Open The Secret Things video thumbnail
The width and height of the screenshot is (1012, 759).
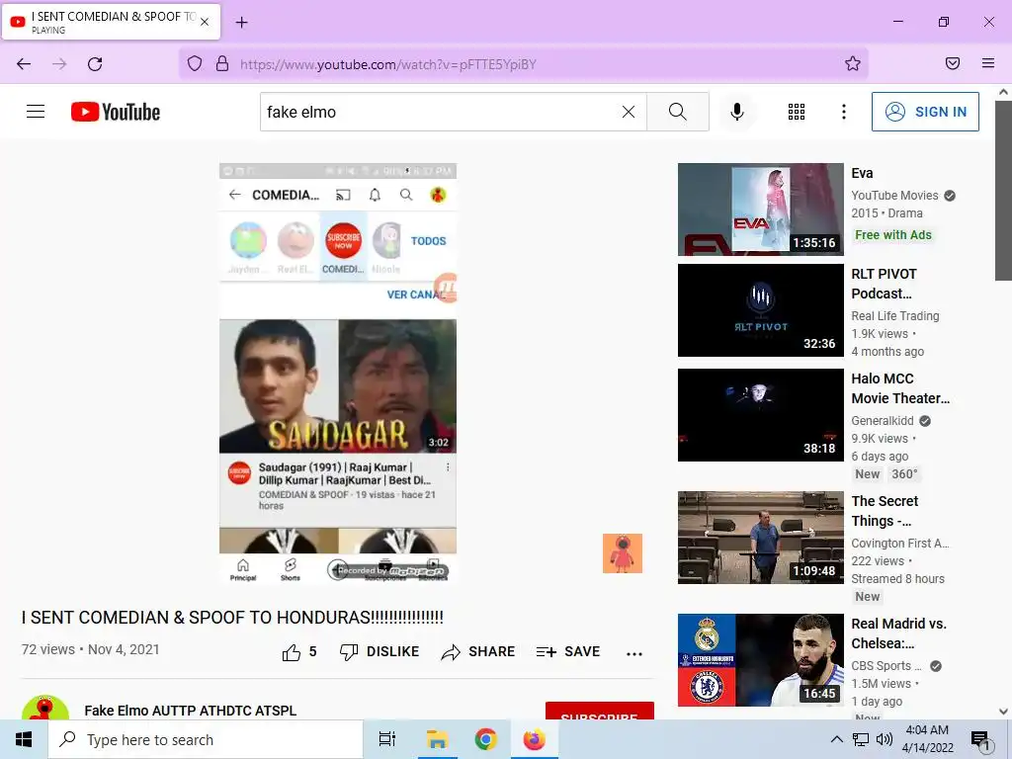760,537
